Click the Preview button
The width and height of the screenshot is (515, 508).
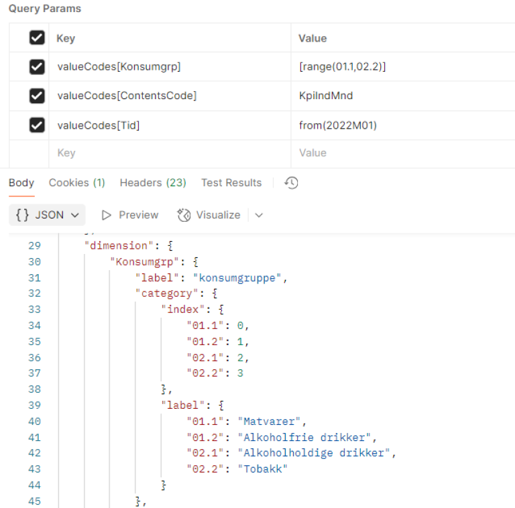pos(130,215)
